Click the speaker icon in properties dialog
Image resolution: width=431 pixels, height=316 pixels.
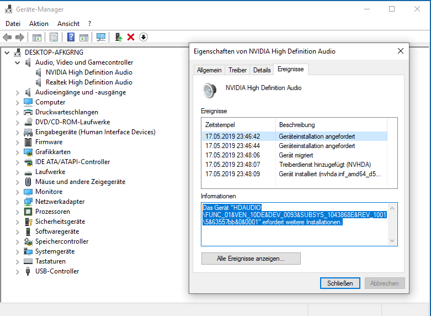(x=210, y=90)
